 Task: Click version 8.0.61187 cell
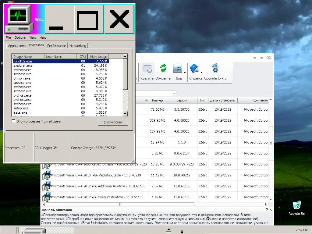point(182,153)
